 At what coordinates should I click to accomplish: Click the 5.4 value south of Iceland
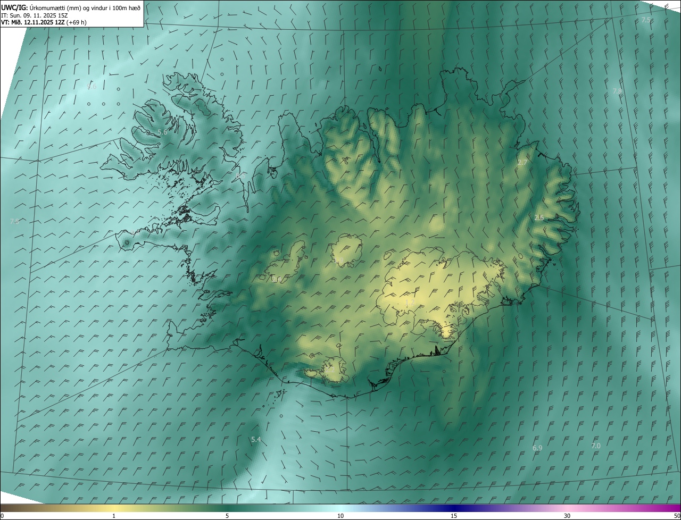(256, 439)
